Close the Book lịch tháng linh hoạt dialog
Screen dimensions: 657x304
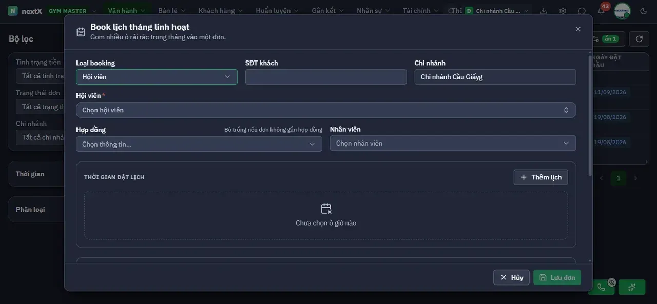coord(578,29)
